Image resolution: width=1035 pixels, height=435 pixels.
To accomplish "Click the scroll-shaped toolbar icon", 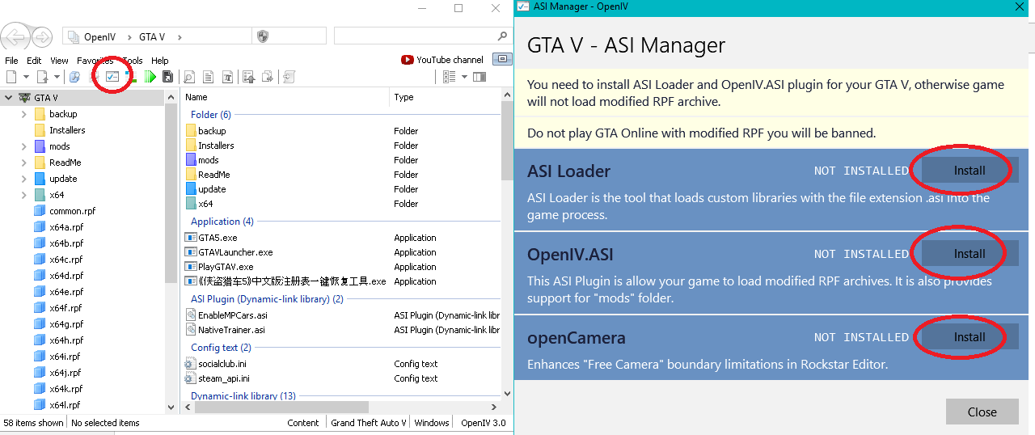I will (x=289, y=77).
